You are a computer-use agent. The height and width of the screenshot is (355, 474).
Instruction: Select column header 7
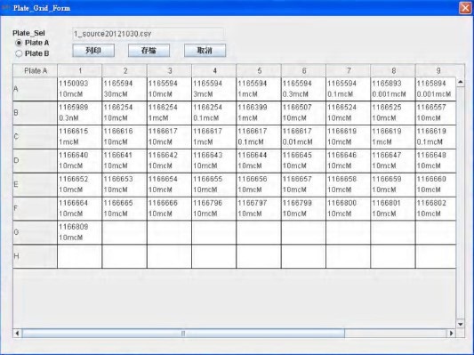(x=349, y=71)
